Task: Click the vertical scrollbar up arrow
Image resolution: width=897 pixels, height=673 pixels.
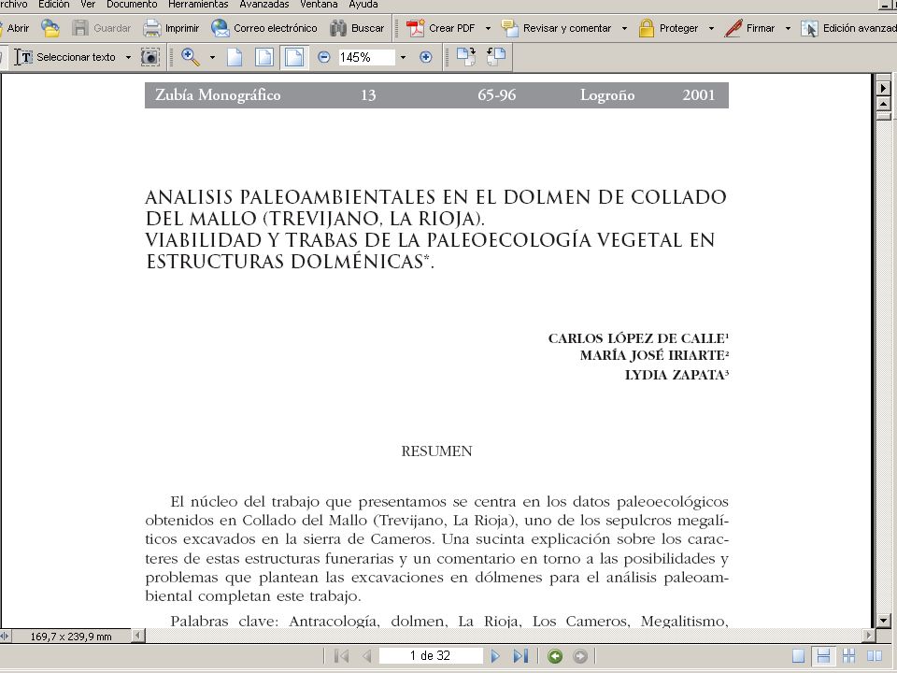Action: click(x=884, y=104)
